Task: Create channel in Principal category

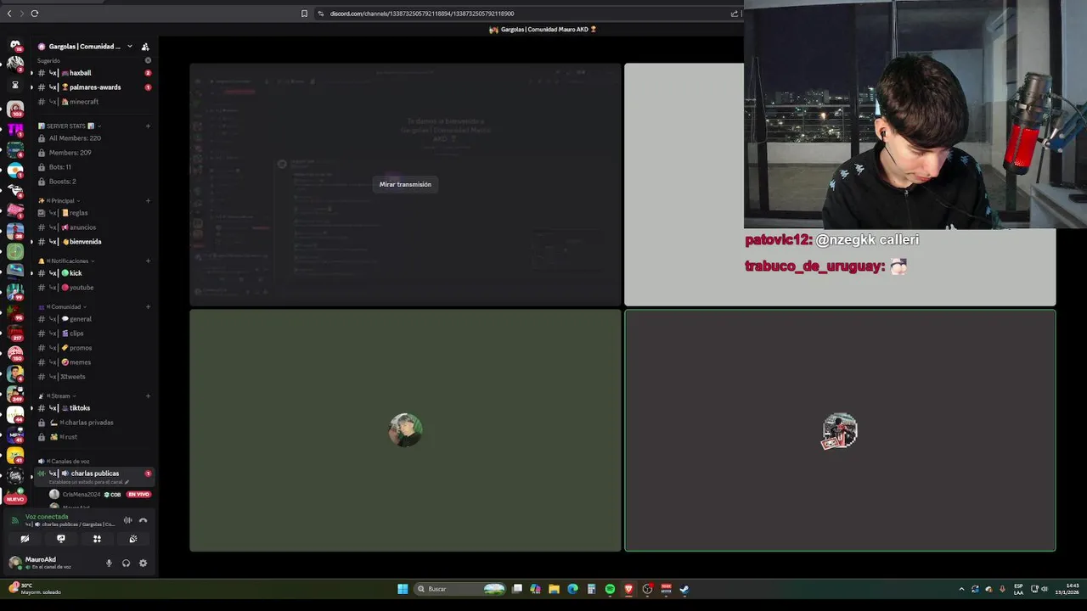Action: tap(148, 201)
